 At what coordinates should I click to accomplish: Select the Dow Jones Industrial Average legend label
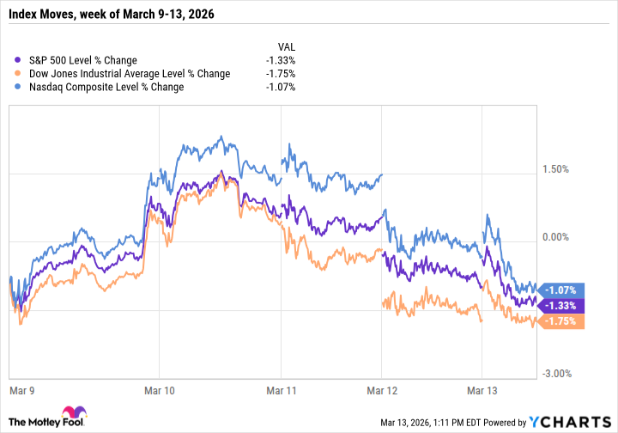point(129,74)
